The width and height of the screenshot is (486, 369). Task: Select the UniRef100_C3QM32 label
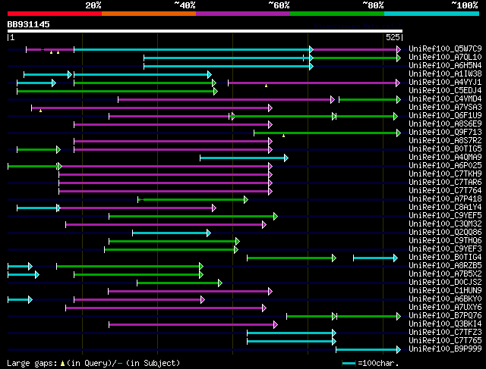point(445,224)
